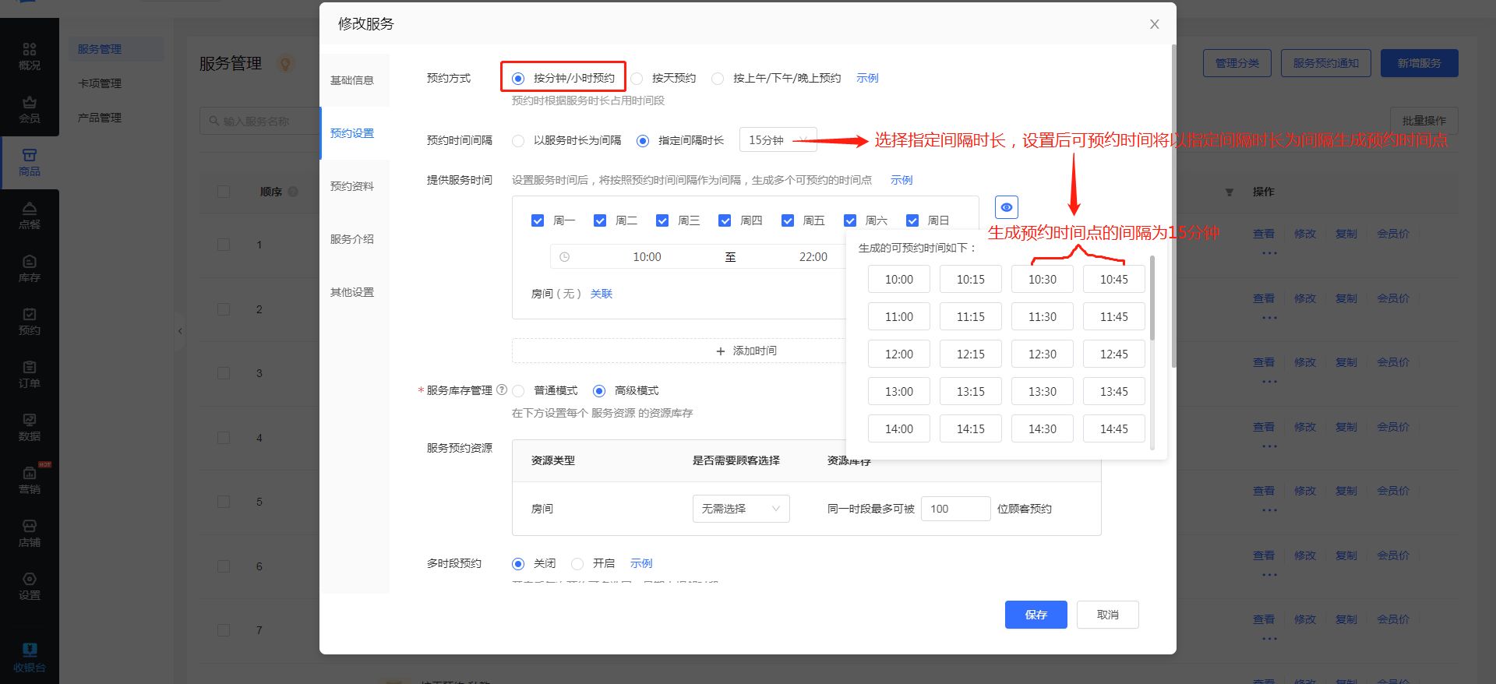Click the dialog's vertical scrollbar
The width and height of the screenshot is (1496, 684).
[1173, 206]
